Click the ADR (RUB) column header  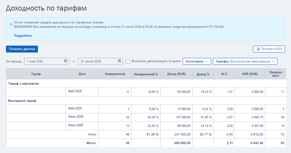pyautogui.click(x=250, y=74)
